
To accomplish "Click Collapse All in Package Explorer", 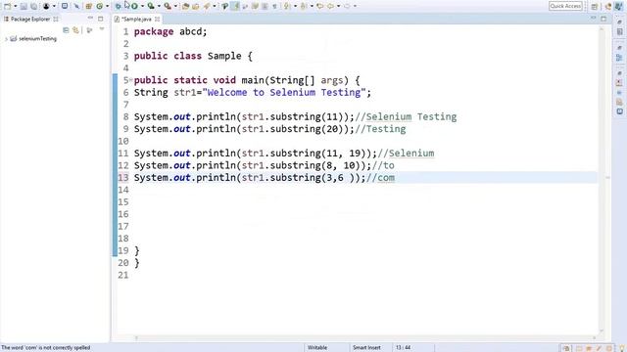I will point(66,30).
